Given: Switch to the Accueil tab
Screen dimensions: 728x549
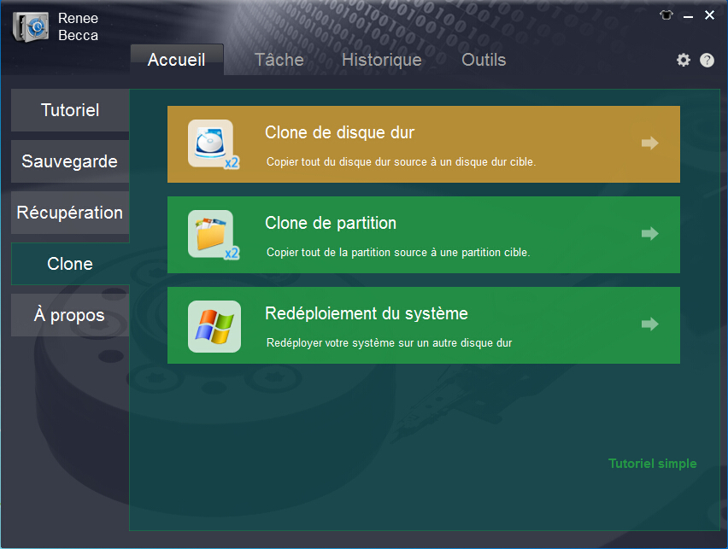Looking at the screenshot, I should click(x=177, y=60).
